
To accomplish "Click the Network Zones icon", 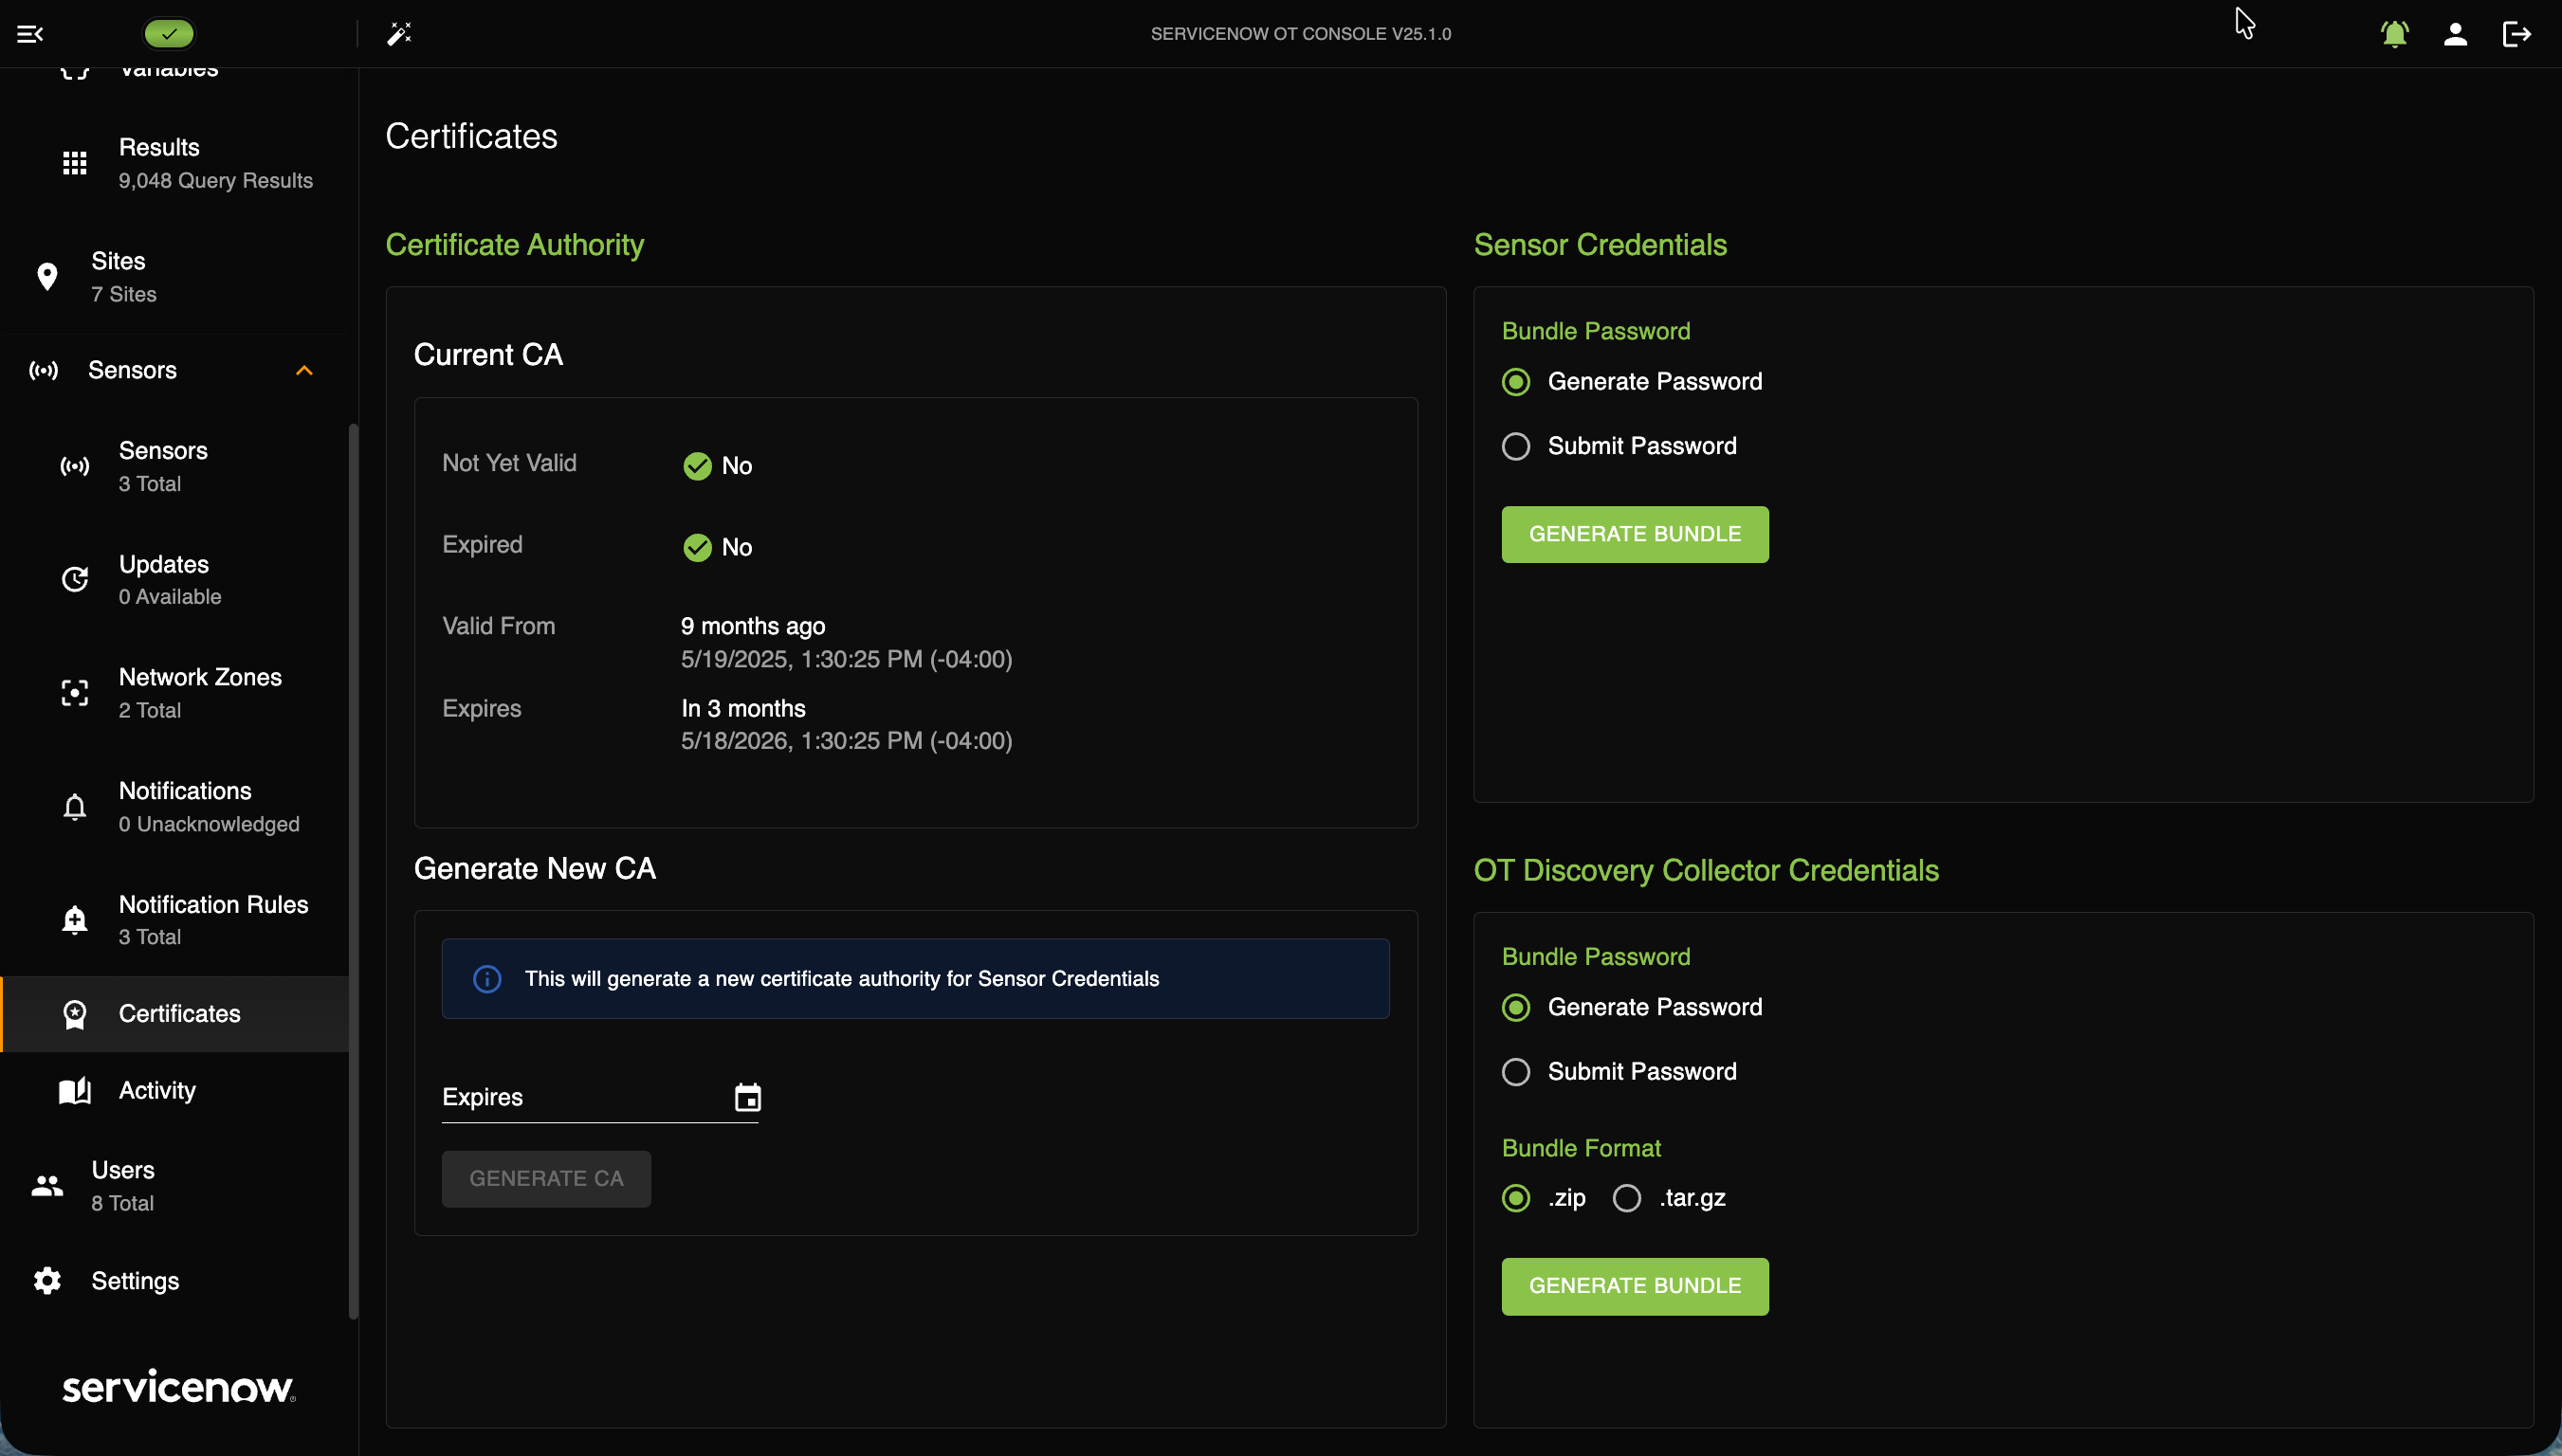I will coord(75,693).
